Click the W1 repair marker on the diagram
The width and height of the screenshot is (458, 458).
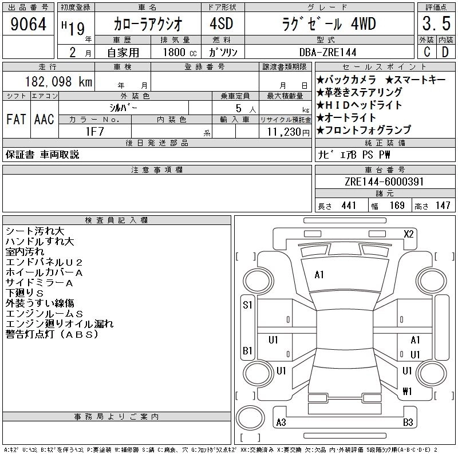407,392
